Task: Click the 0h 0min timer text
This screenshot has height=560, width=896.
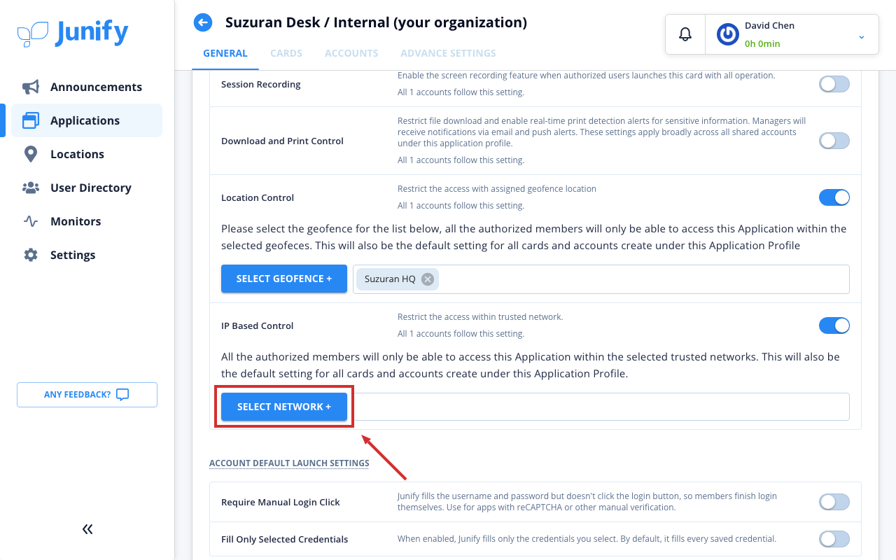Action: 762,43
